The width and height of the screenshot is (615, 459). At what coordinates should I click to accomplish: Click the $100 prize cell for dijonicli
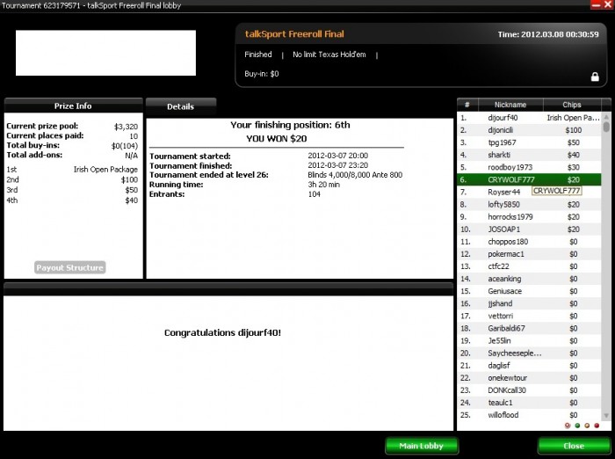click(574, 130)
